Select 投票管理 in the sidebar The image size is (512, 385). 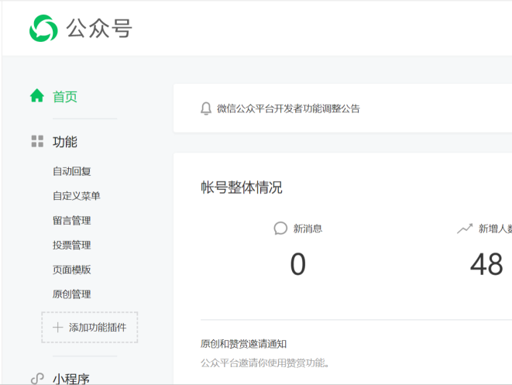pyautogui.click(x=72, y=246)
